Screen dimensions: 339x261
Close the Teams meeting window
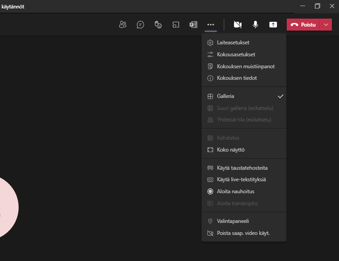coord(332,6)
